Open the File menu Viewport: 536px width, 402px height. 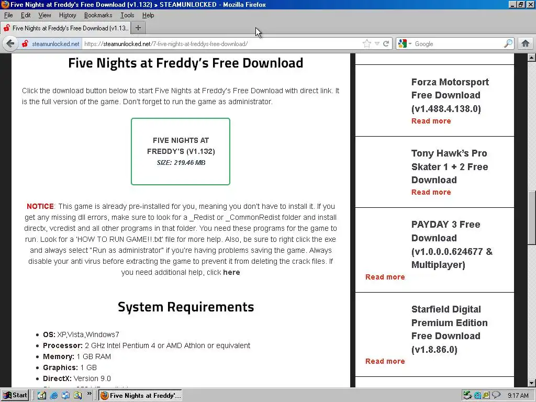pos(8,15)
